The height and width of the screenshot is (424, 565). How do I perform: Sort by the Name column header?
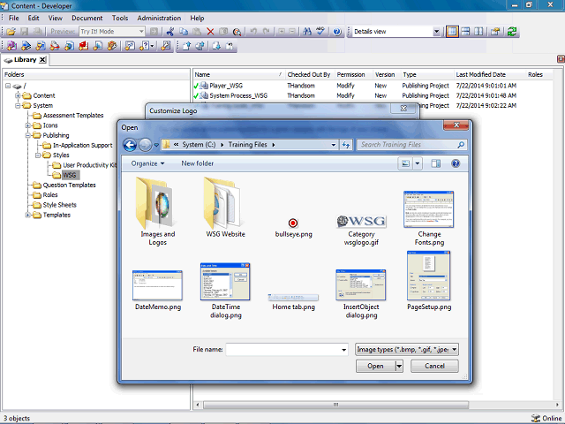238,74
